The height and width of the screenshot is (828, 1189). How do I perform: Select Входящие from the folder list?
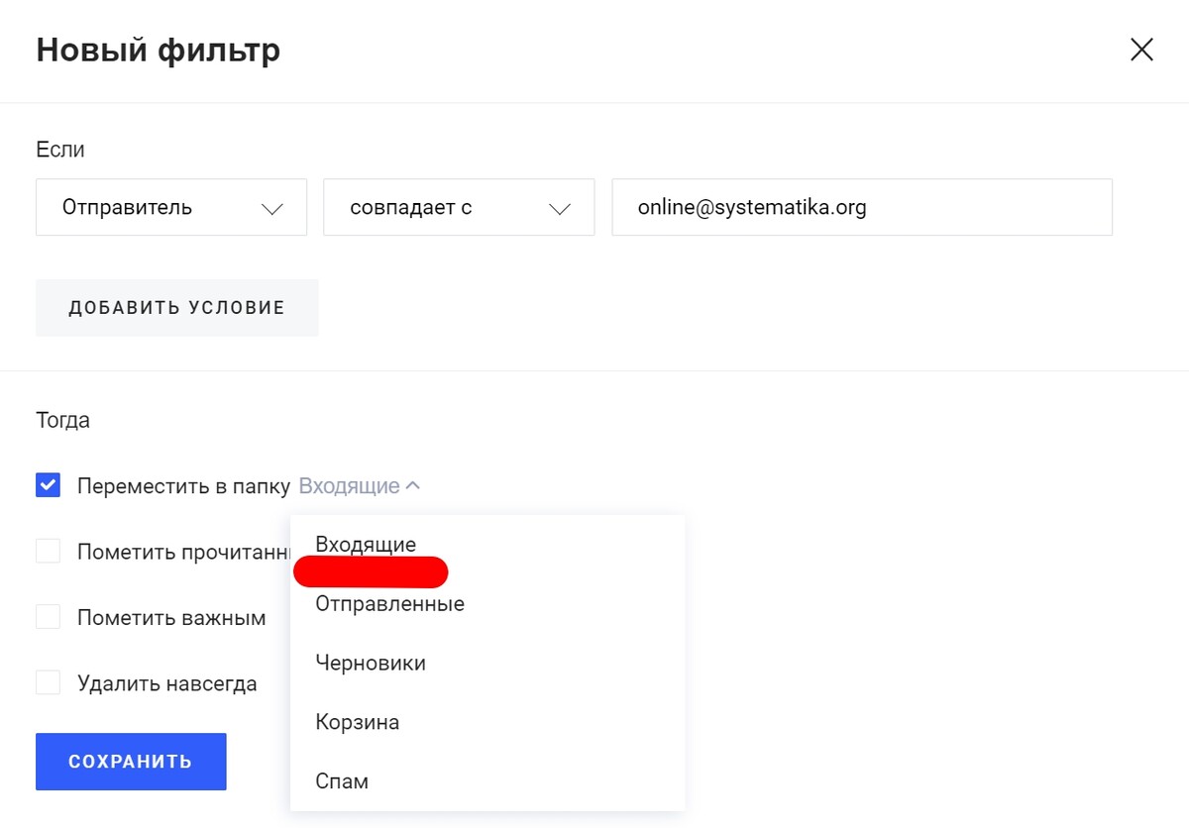366,544
